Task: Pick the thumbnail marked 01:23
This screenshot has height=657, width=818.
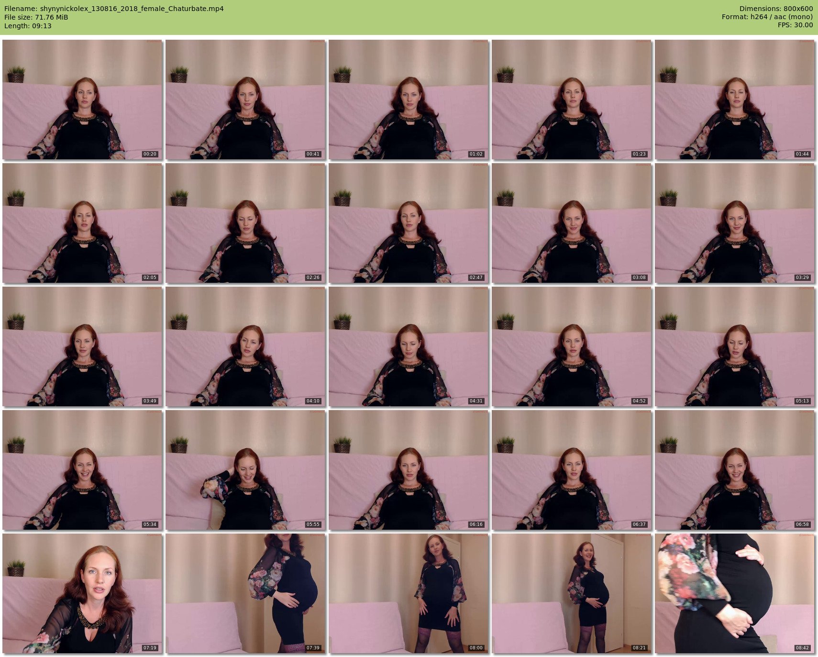Action: pyautogui.click(x=572, y=100)
